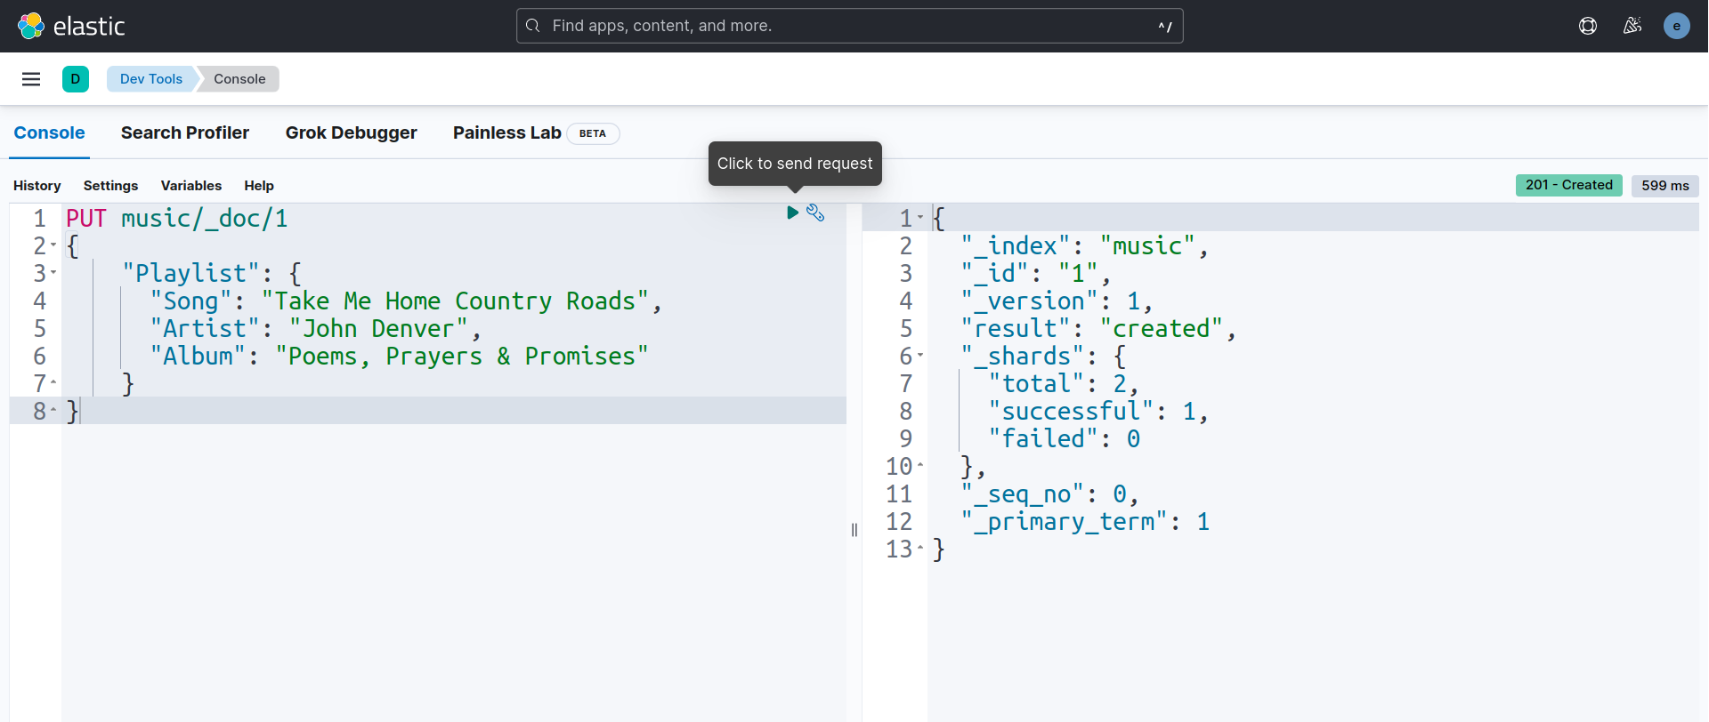Collapse the request body at line 2

pos(53,245)
